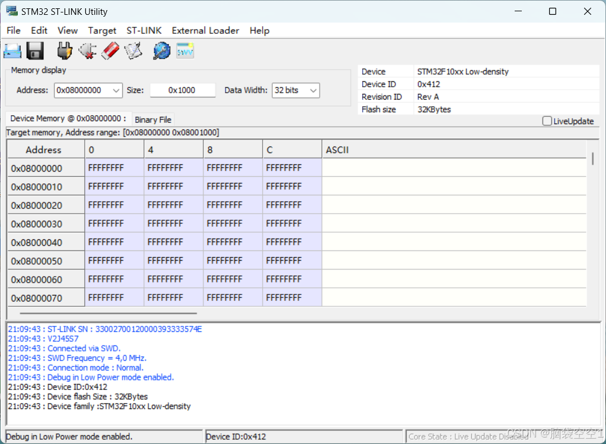Click the Program verify toolbar icon
Image resolution: width=606 pixels, height=444 pixels.
point(133,50)
